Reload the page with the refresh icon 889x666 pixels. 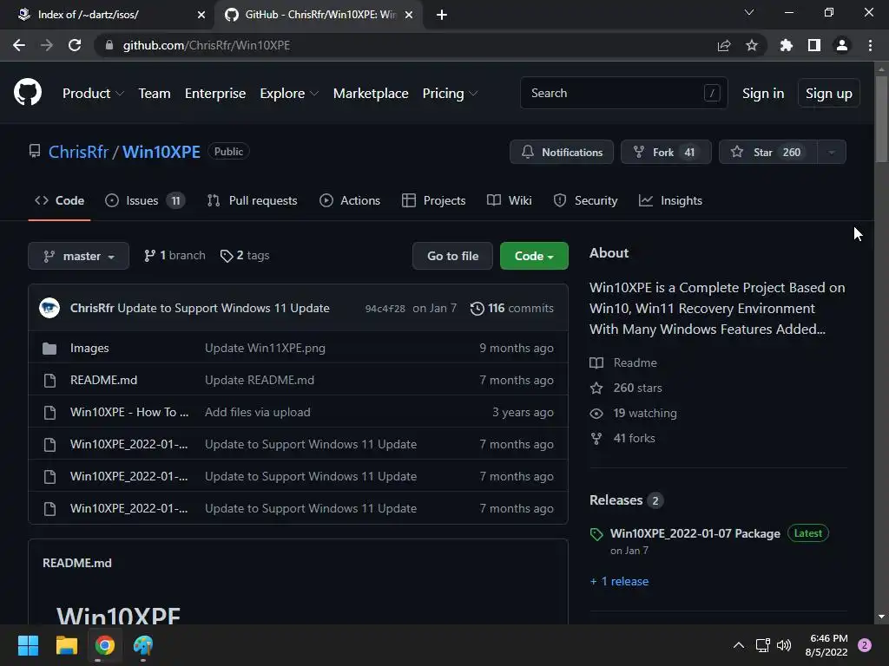coord(75,45)
